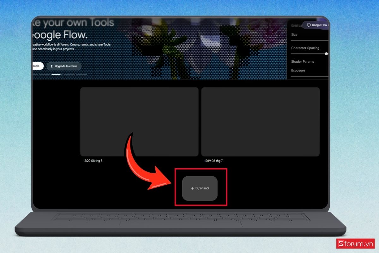379x253 pixels.
Task: Create a new project with Dự án mới
Action: tap(200, 188)
